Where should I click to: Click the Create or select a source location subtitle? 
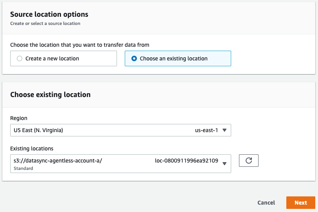45,23
